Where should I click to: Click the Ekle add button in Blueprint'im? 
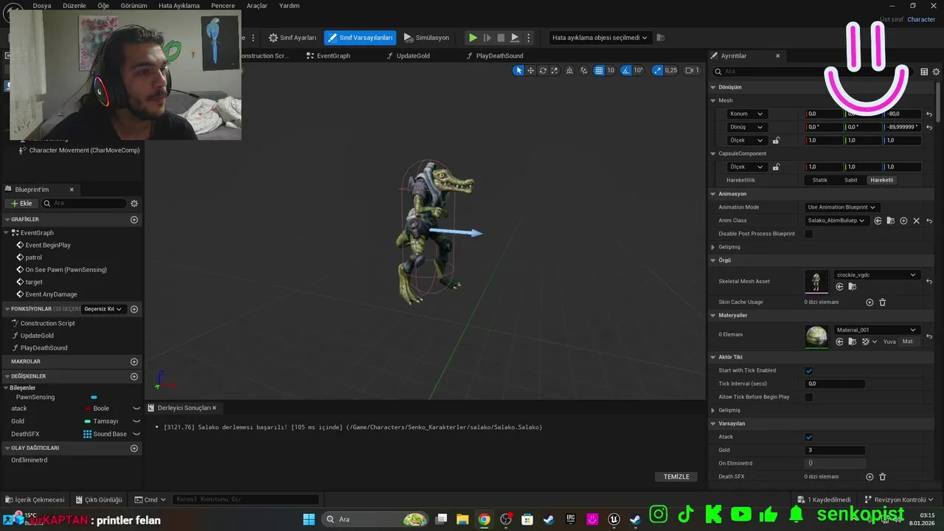pos(21,204)
